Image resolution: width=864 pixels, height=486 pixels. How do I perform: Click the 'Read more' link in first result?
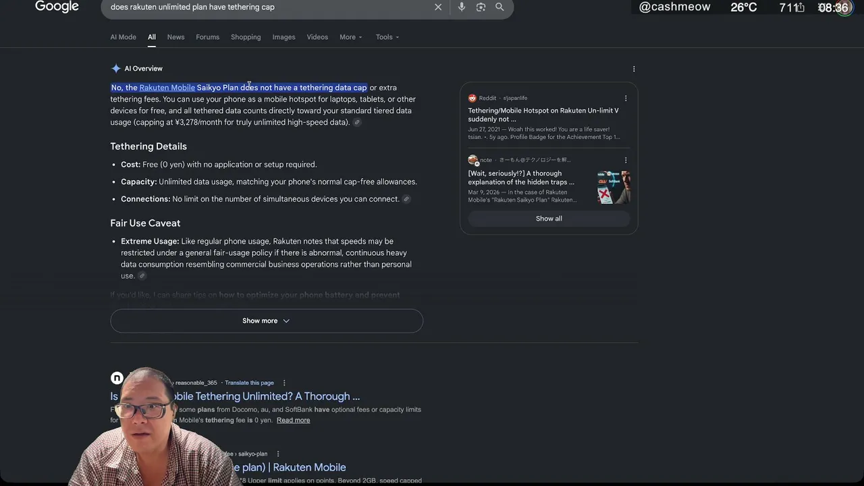coord(293,420)
